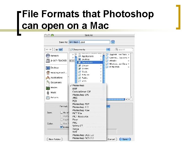Open the home folder icon in the sidebar
The image size is (195, 146).
48,72
